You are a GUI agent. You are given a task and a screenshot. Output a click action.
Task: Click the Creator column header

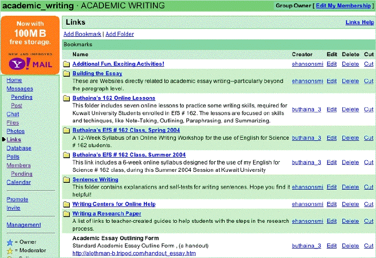(x=302, y=55)
